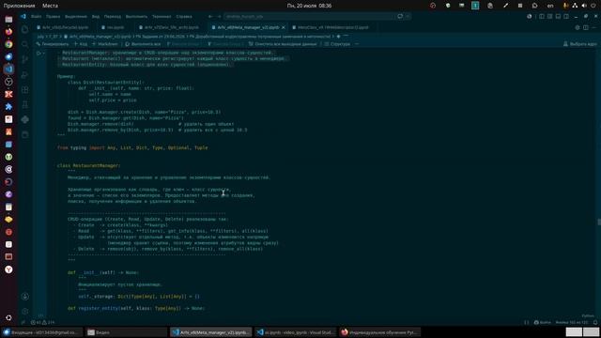This screenshot has height=338, width=601.
Task: Open the Run and Debug view
Action: pyautogui.click(x=25, y=75)
